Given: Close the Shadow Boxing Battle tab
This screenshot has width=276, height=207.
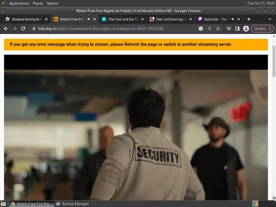Looking at the screenshot, I should (x=46, y=19).
